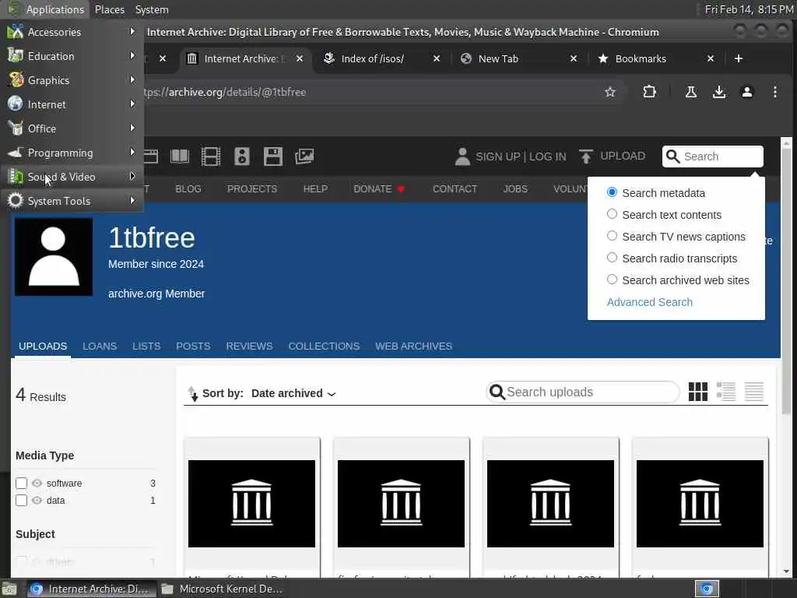The width and height of the screenshot is (797, 598).
Task: Click the Sound & Video menu icon
Action: coord(16,177)
